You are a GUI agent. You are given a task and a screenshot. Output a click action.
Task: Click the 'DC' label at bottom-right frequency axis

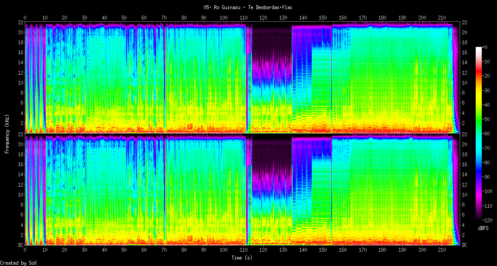pos(464,245)
